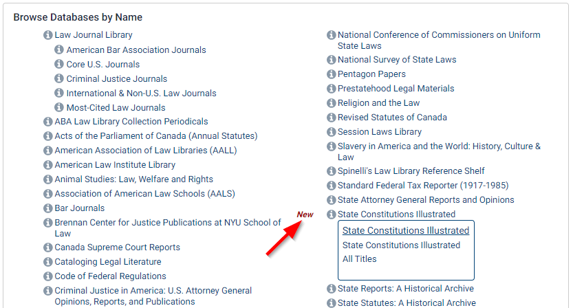Screen dimensions: 573x308
Task: Open American Bar Association Journals
Action: 136,49
